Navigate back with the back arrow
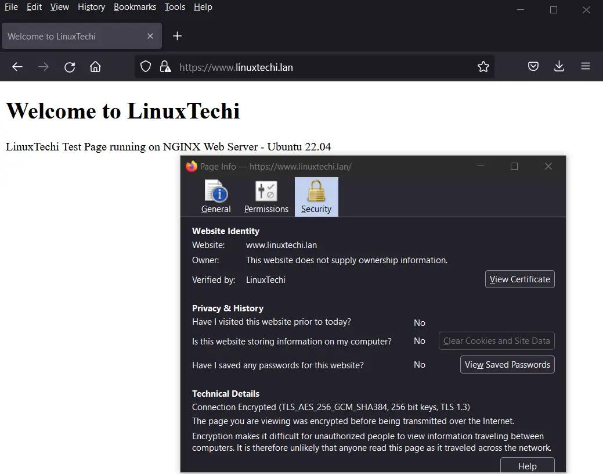603x474 pixels. (17, 66)
